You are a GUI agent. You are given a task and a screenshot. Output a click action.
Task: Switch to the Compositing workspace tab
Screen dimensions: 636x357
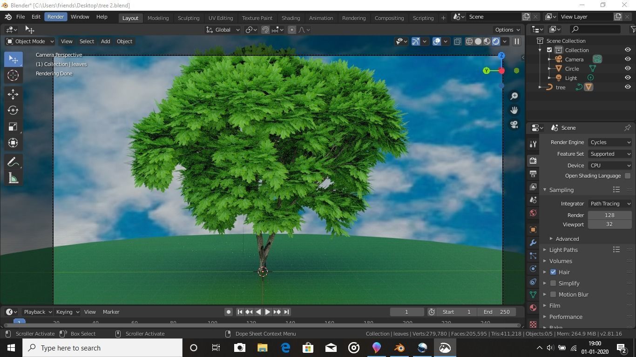tap(389, 18)
